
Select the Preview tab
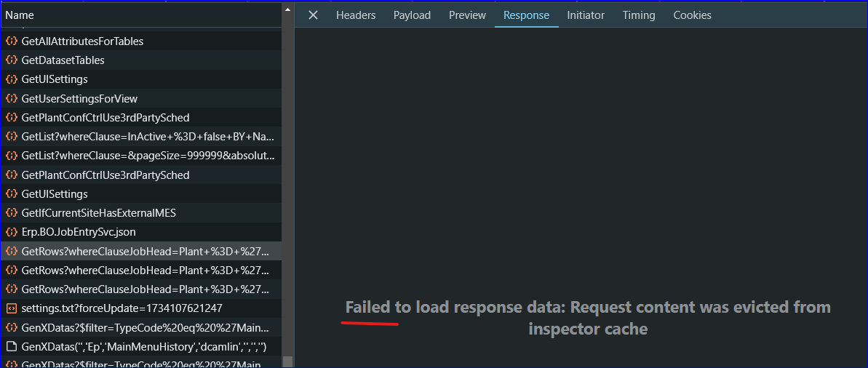click(x=467, y=15)
